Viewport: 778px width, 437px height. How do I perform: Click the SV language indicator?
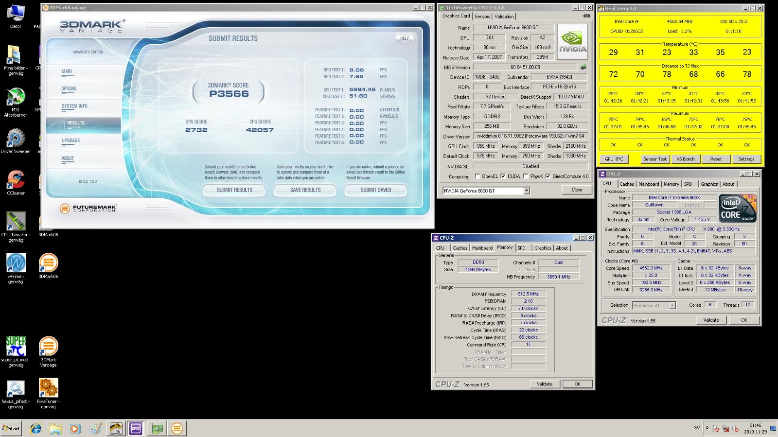coord(697,428)
